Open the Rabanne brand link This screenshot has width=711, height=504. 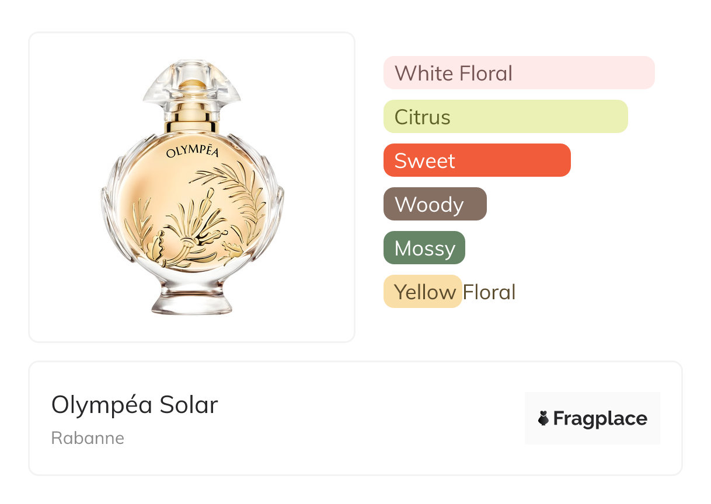pyautogui.click(x=88, y=438)
